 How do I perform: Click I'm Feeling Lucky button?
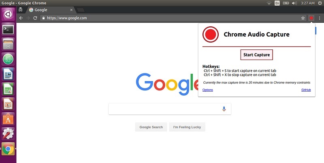187,127
